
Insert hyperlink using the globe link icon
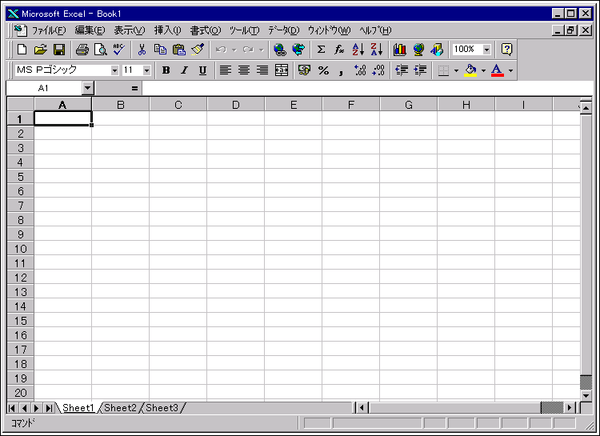tap(280, 50)
